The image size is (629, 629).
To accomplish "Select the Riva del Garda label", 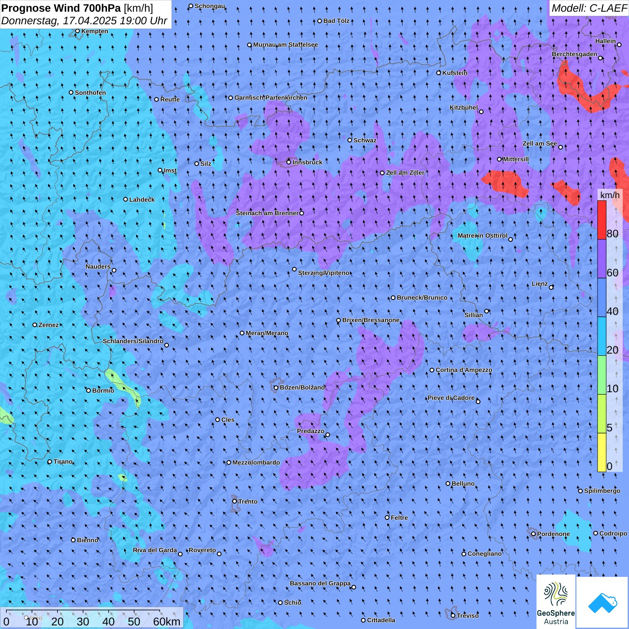I will coord(155,550).
